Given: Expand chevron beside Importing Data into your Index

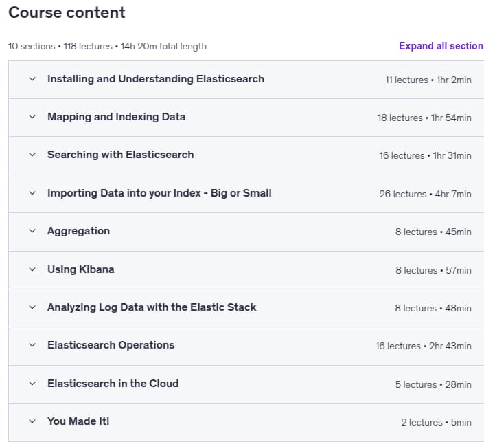Looking at the screenshot, I should click(32, 193).
